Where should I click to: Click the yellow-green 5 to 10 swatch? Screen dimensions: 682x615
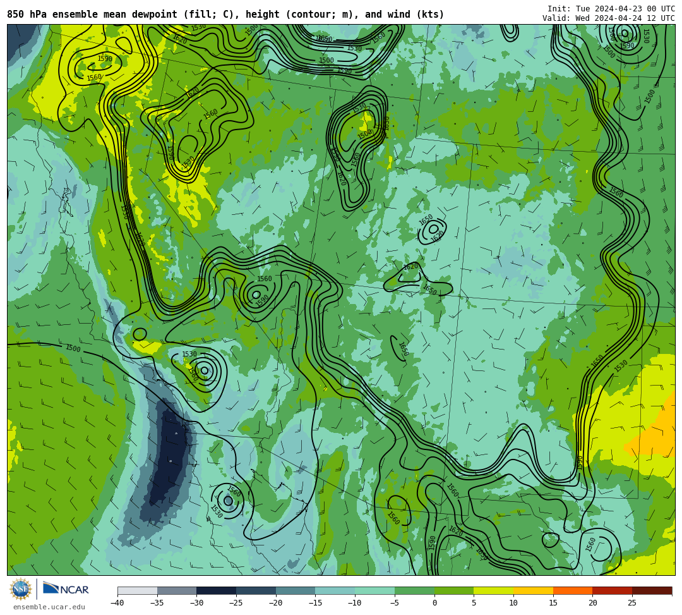[494, 590]
